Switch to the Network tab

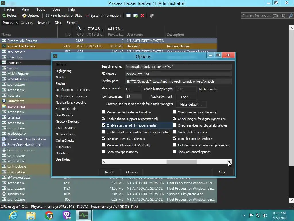click(43, 22)
